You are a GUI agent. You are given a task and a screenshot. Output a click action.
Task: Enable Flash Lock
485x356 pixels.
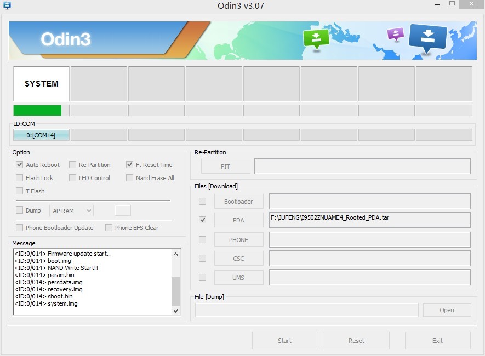(20, 177)
